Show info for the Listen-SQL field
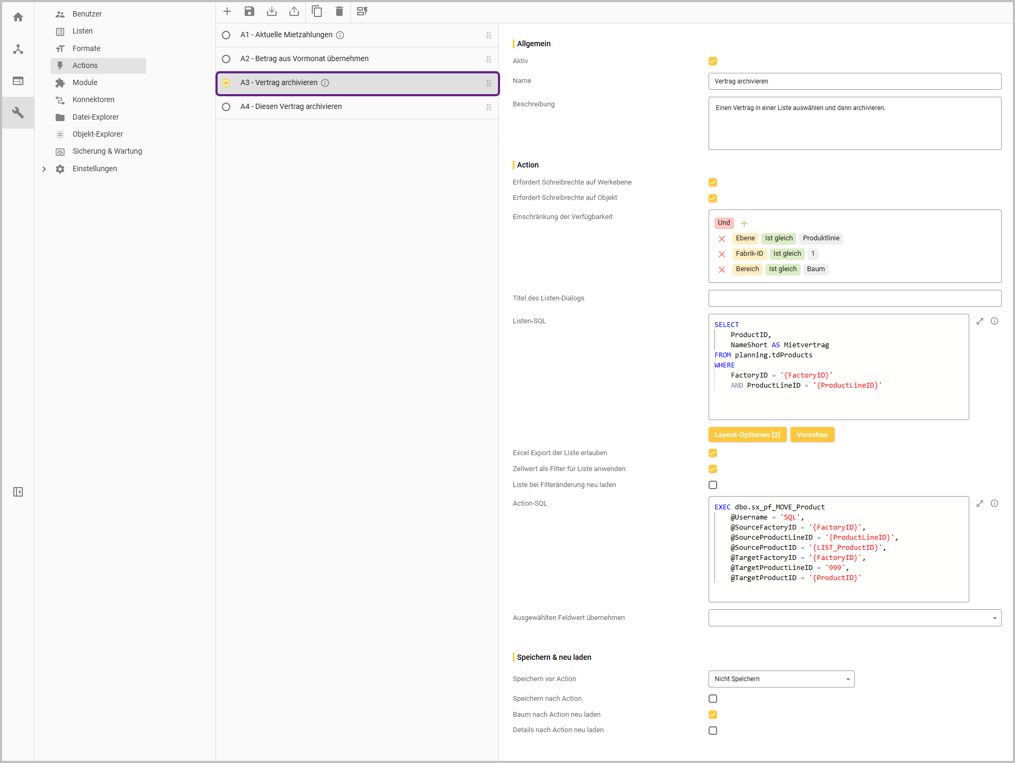1015x763 pixels. click(994, 321)
